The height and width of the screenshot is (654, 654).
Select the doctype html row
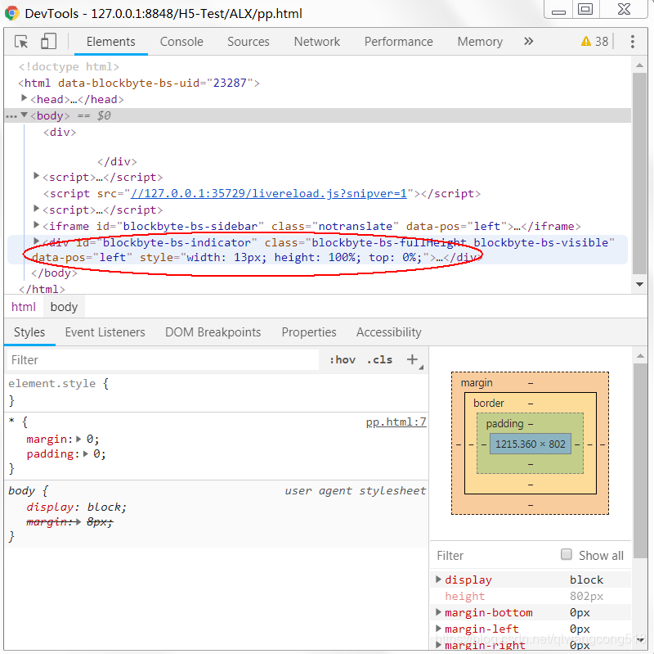[x=69, y=66]
